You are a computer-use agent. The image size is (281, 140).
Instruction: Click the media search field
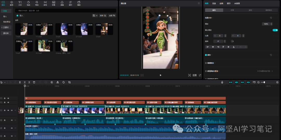coord(66,11)
